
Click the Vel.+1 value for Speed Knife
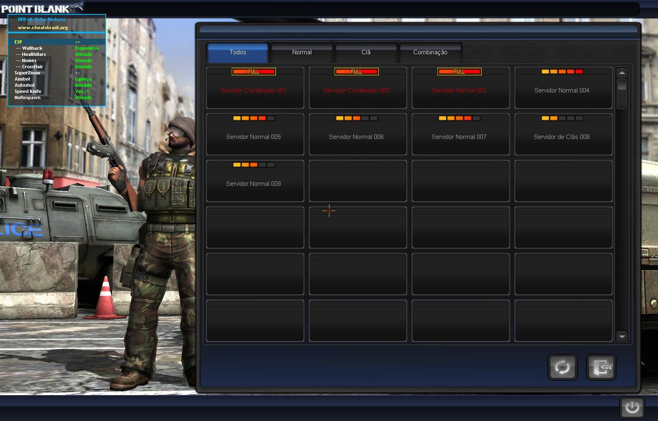point(82,91)
